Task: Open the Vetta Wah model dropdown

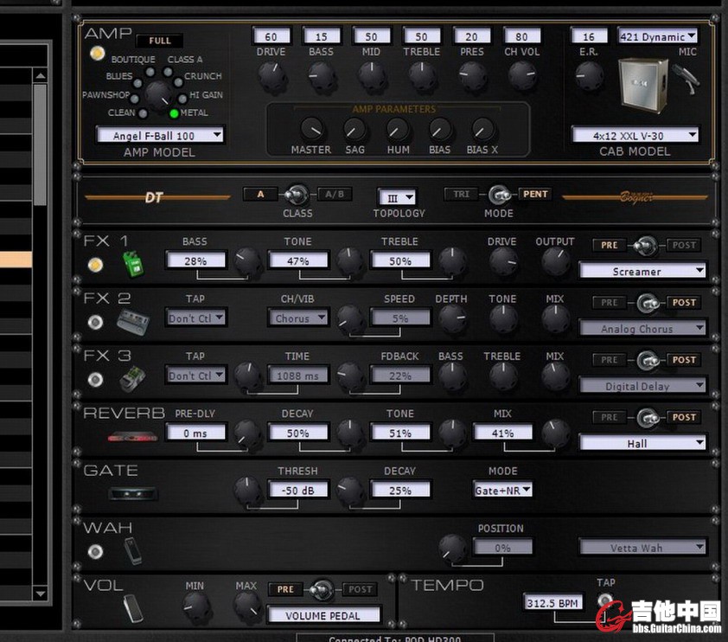Action: click(642, 547)
